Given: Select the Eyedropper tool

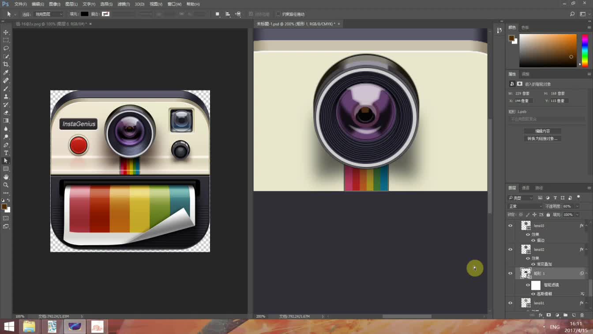Looking at the screenshot, I should click(x=6, y=72).
